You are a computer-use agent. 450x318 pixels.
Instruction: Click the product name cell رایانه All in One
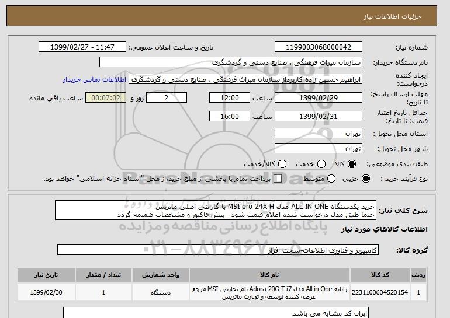point(269,292)
